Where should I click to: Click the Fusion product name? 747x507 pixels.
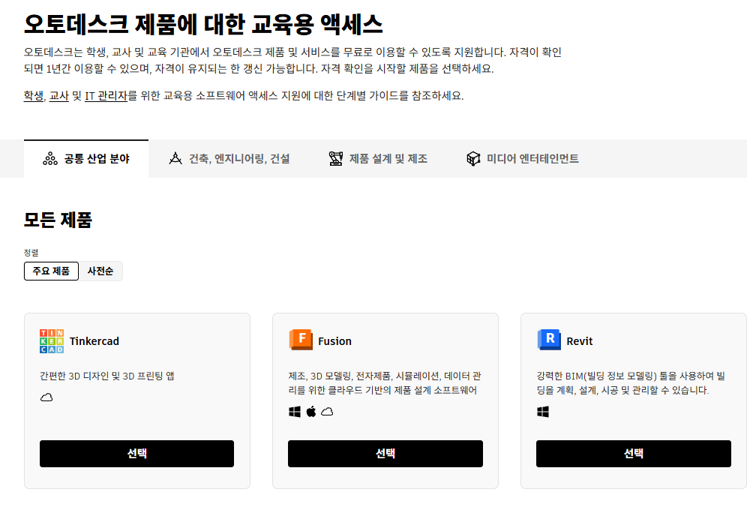[335, 341]
